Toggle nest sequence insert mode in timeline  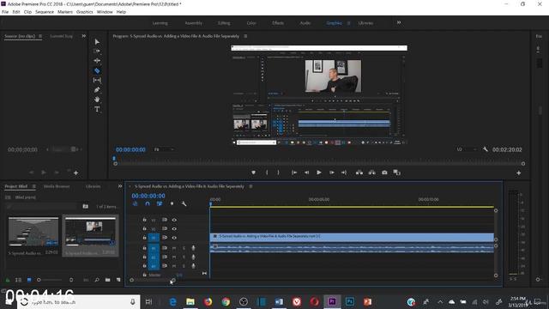pos(136,203)
